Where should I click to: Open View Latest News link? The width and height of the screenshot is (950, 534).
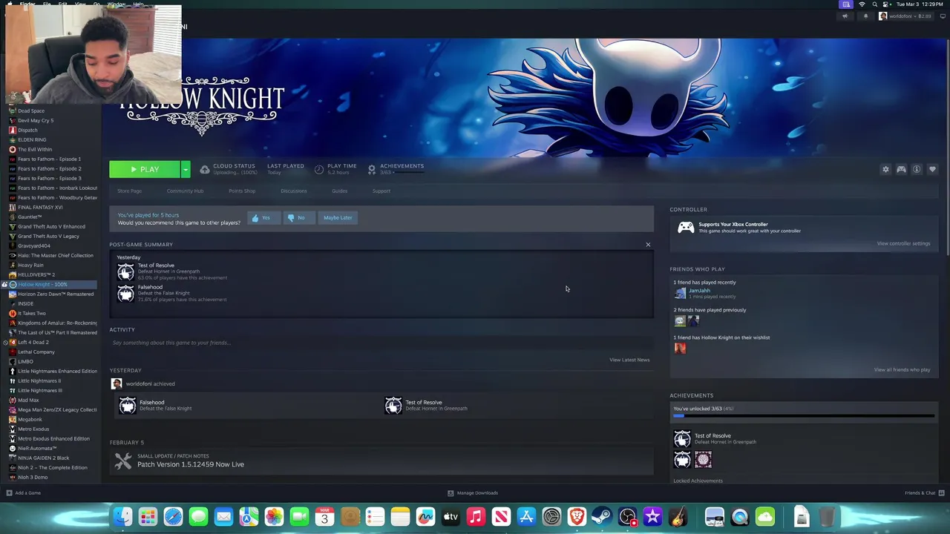coord(629,360)
